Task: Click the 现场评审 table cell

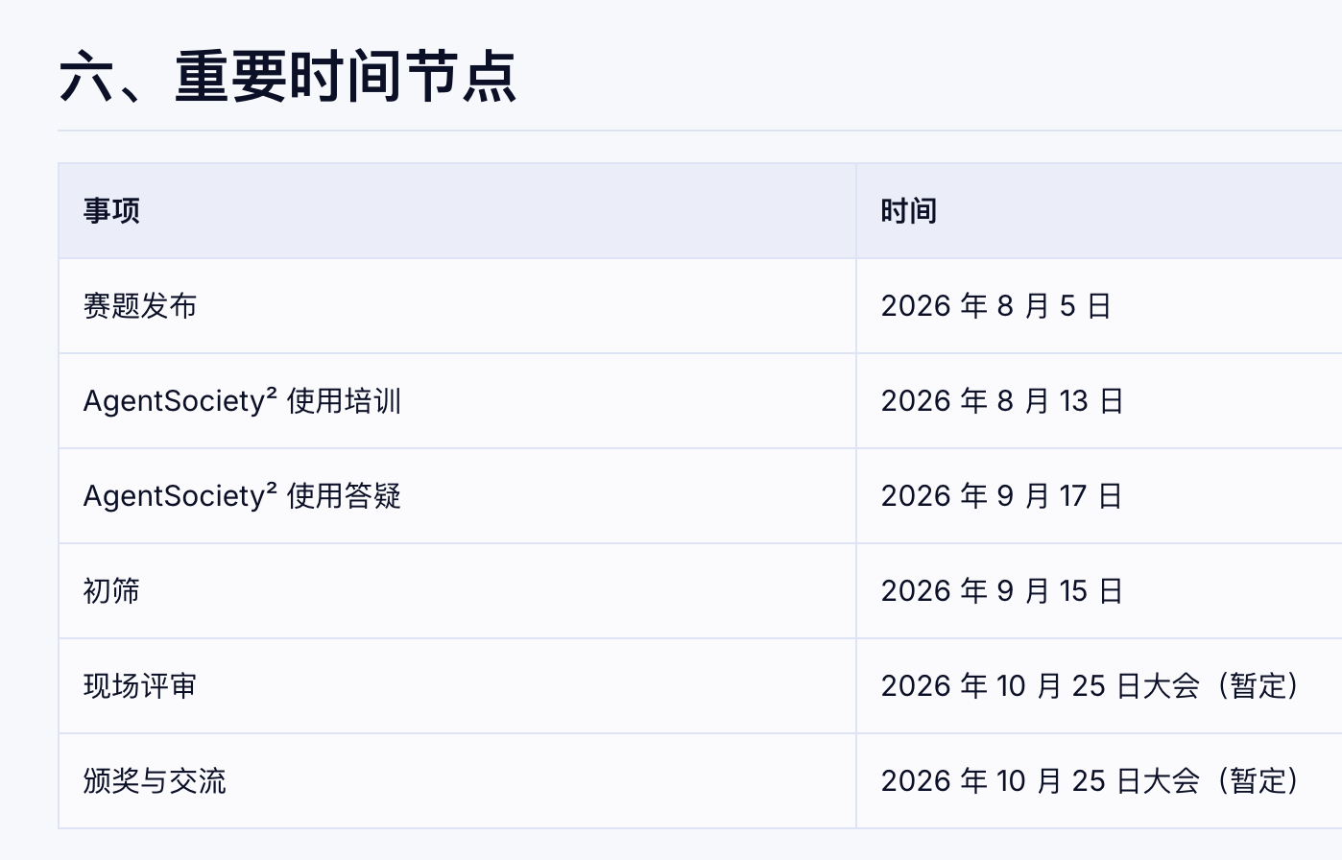Action: tap(457, 686)
